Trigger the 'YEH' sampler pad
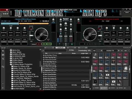This screenshot has height=99, width=132. [x=95, y=62]
